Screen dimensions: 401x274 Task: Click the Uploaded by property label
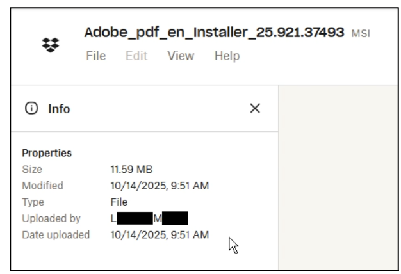[x=51, y=219]
